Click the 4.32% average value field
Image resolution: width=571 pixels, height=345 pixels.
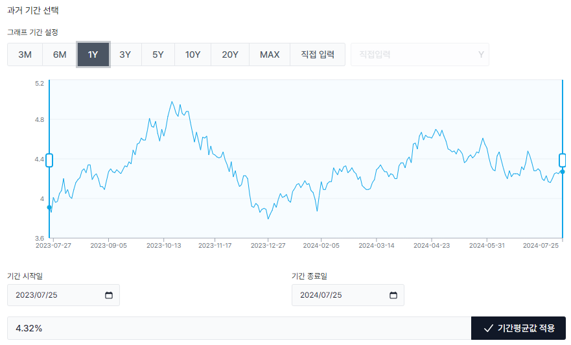click(239, 328)
